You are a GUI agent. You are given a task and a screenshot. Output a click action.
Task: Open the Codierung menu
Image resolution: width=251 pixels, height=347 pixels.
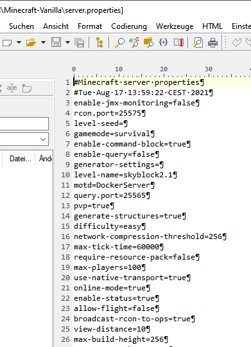129,26
